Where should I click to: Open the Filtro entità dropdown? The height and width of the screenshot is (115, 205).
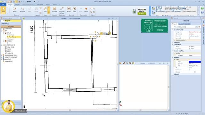coord(196,27)
